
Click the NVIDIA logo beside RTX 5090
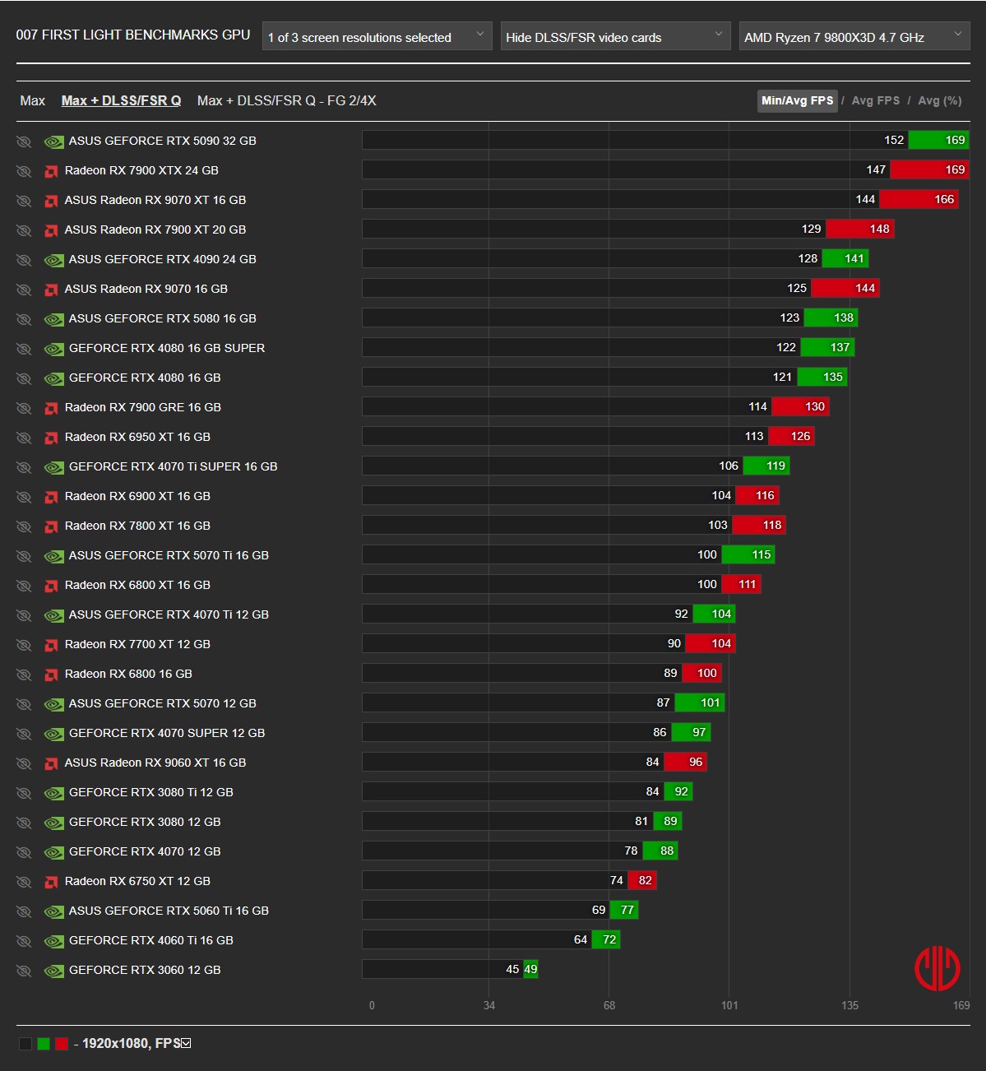[53, 141]
